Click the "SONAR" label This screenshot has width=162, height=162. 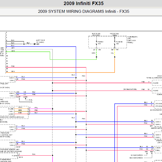(159, 94)
